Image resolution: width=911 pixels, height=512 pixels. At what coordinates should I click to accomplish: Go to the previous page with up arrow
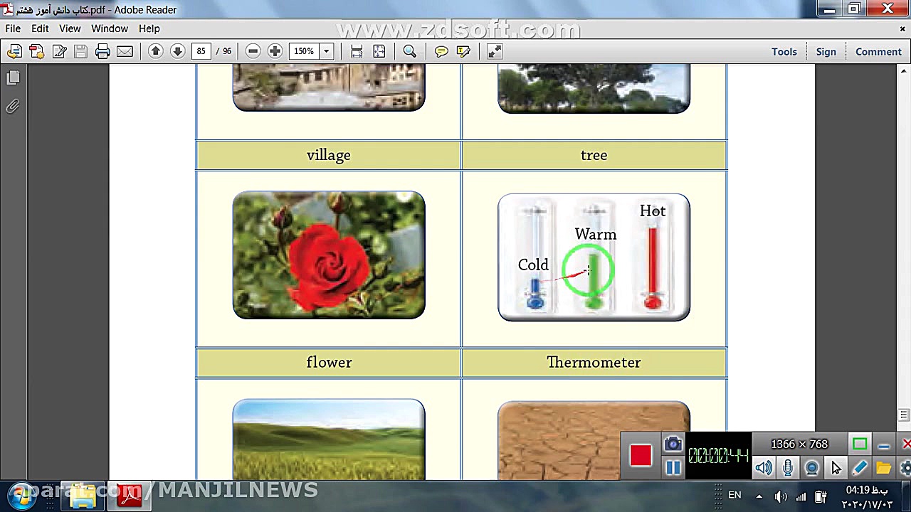(x=156, y=51)
